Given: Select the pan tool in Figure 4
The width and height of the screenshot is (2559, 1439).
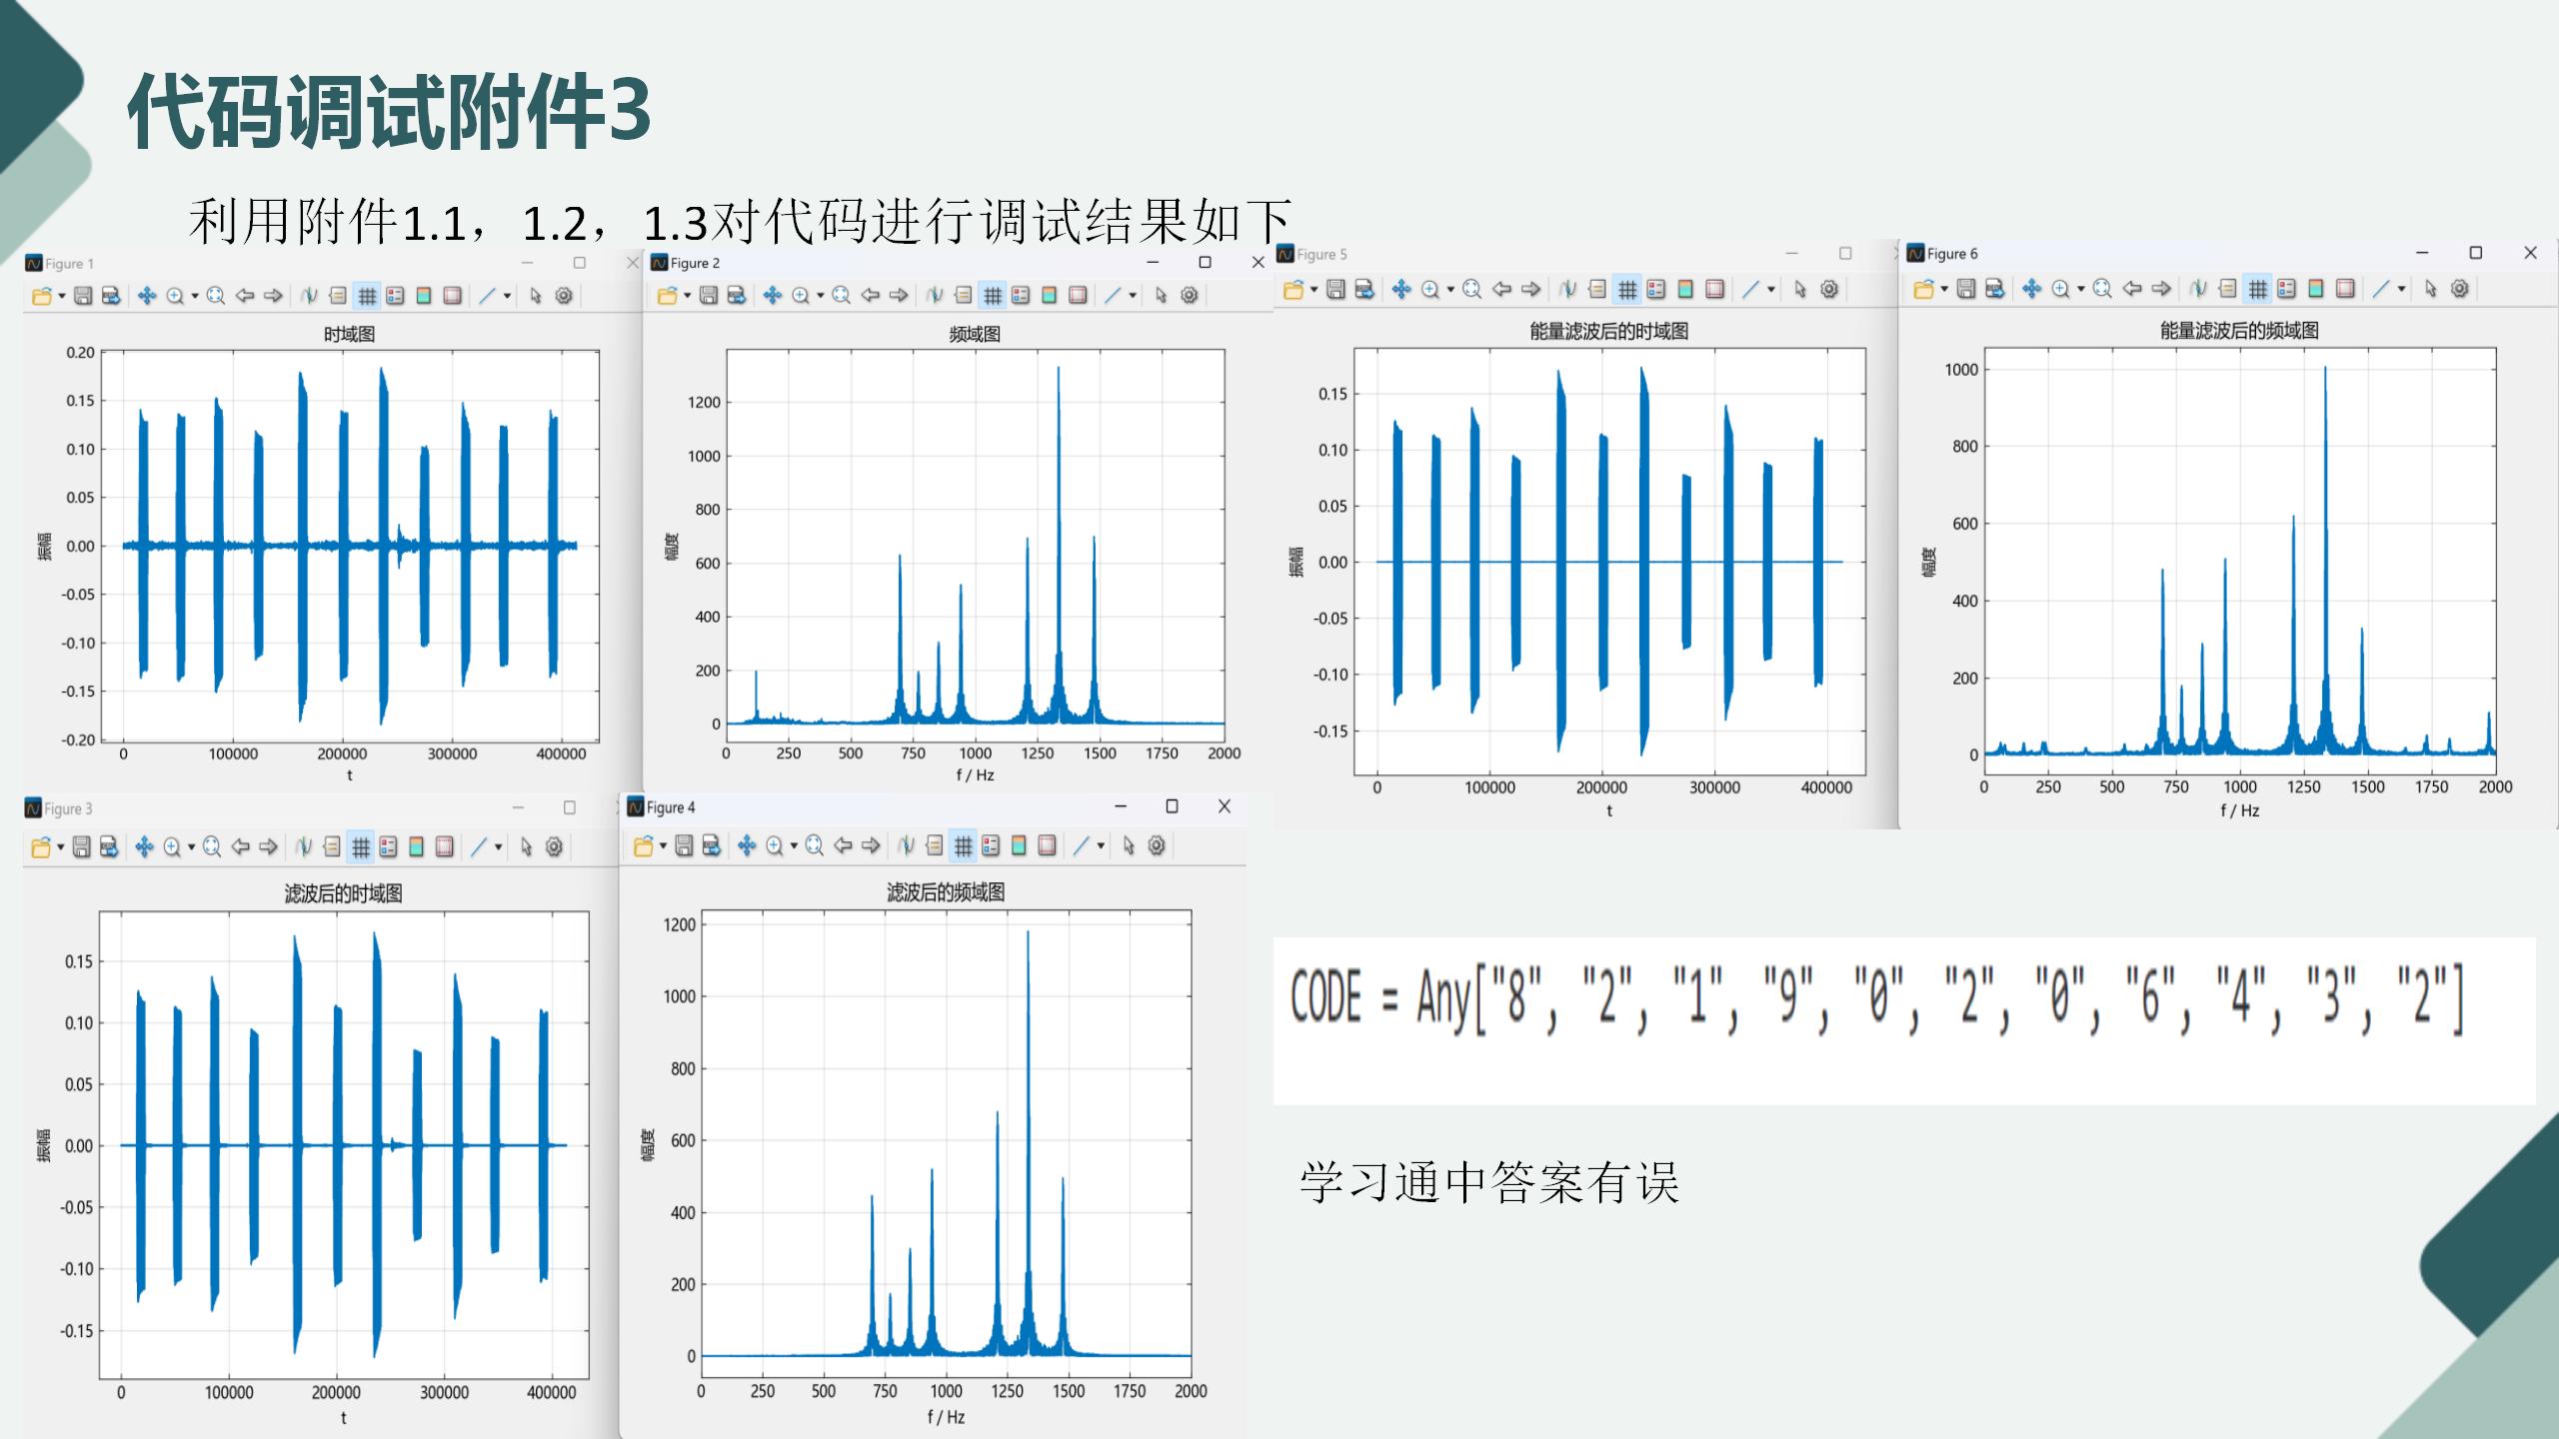Looking at the screenshot, I should 747,846.
